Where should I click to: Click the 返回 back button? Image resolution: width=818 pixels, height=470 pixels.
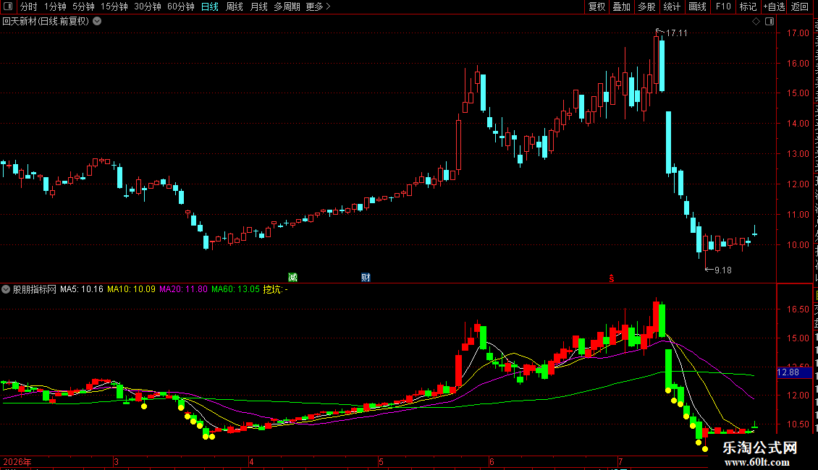(800, 7)
